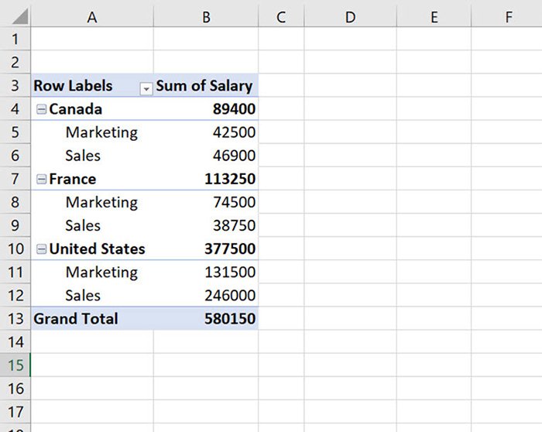This screenshot has width=542, height=432.
Task: Select column A header
Action: coord(91,17)
